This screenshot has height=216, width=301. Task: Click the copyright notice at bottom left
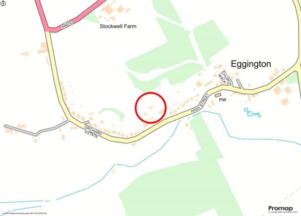pos(25,213)
